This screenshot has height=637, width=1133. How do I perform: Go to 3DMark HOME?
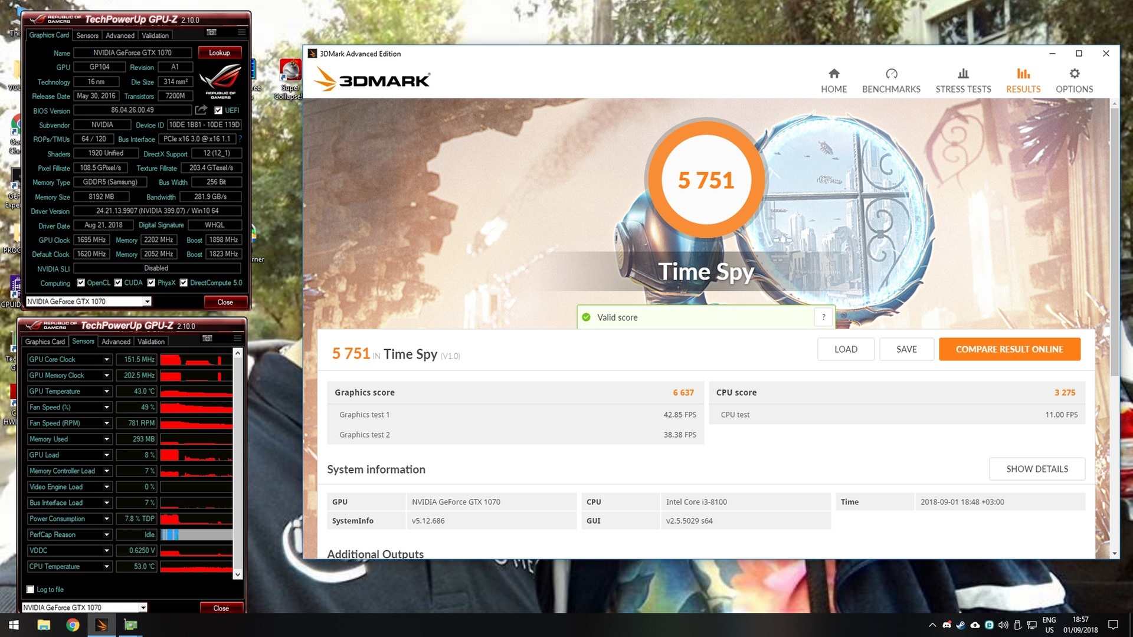pos(834,81)
